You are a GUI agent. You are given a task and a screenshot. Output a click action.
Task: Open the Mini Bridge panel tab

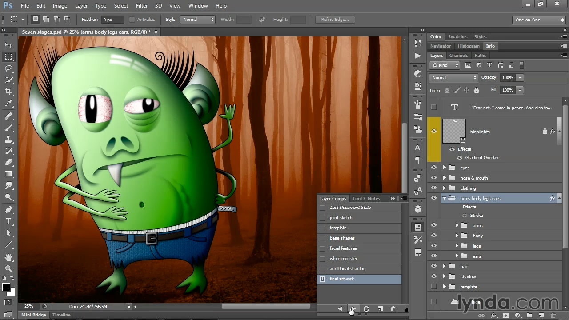tap(34, 315)
